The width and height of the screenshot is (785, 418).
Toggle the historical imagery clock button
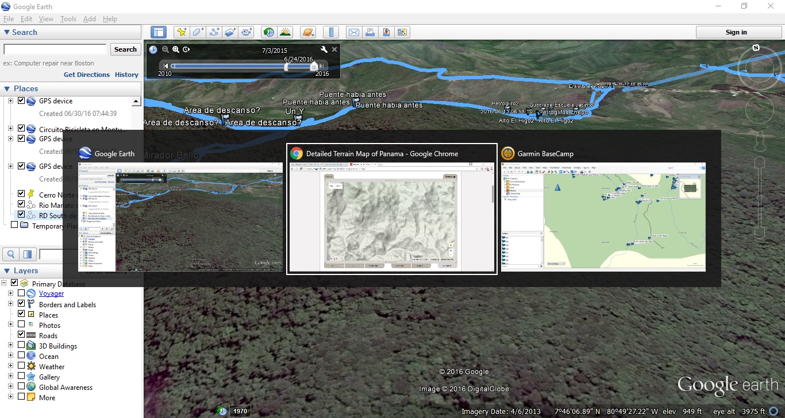268,32
